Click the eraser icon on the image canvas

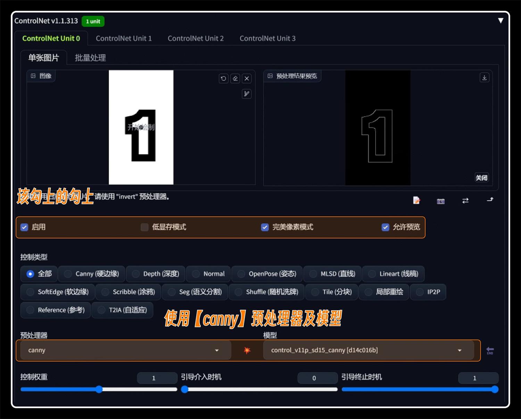click(x=235, y=78)
